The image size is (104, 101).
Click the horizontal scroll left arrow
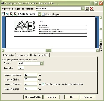(x=3, y=50)
